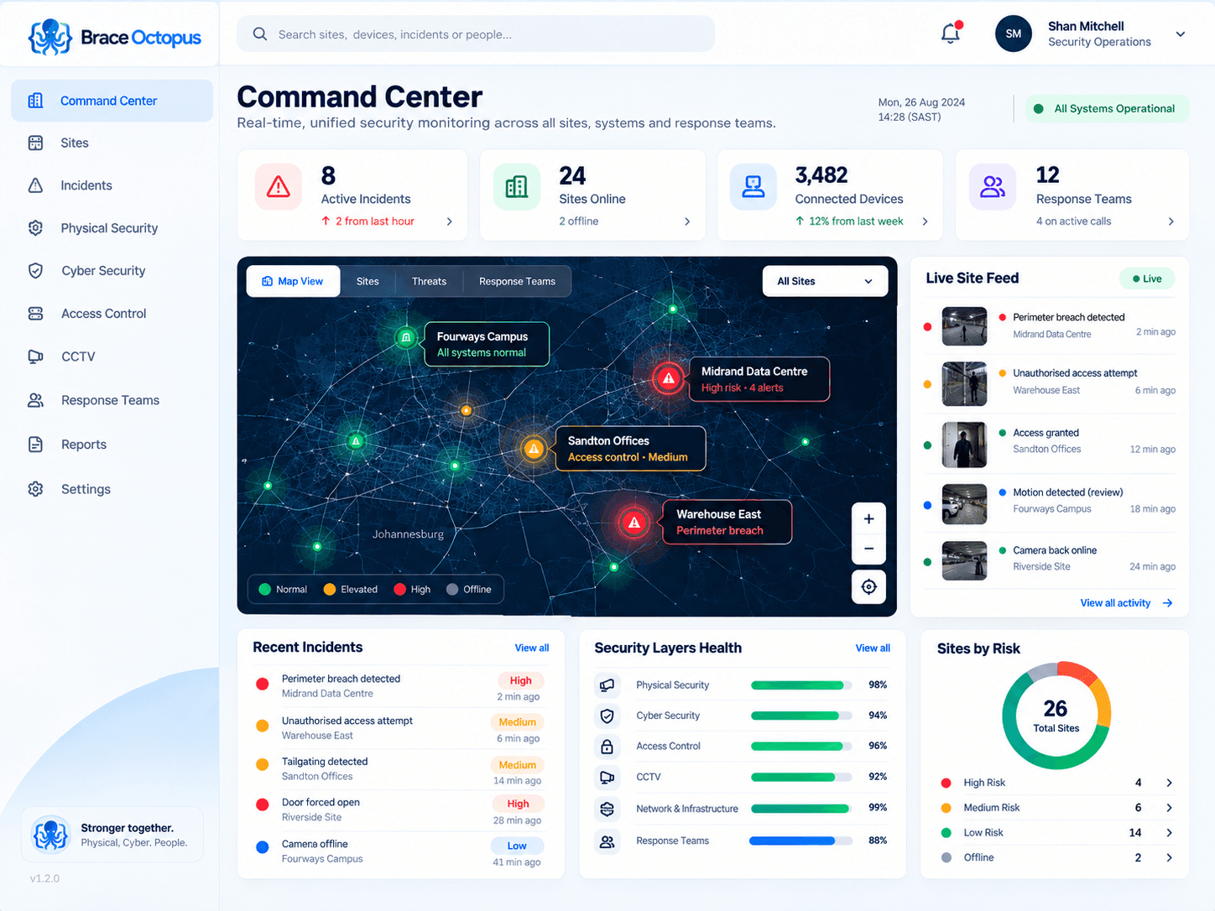Switch to Response Teams map tab

(x=517, y=281)
